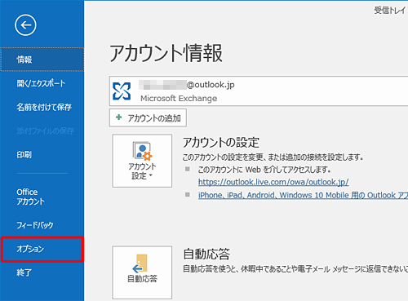Click the account settings person-gear icon
This screenshot has height=301, width=408.
pyautogui.click(x=142, y=150)
